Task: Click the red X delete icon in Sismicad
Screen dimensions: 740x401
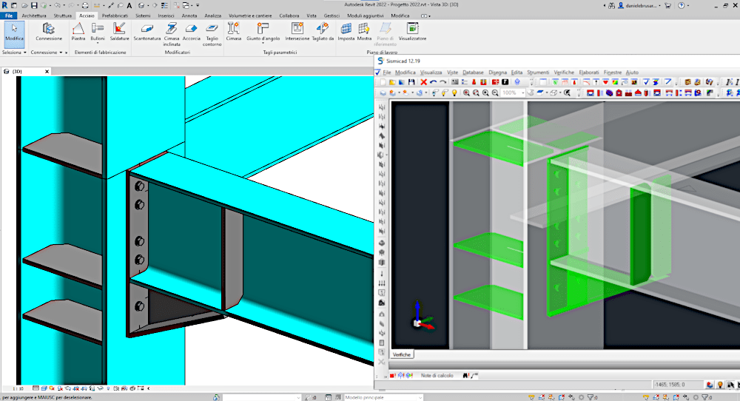Action: (x=423, y=82)
